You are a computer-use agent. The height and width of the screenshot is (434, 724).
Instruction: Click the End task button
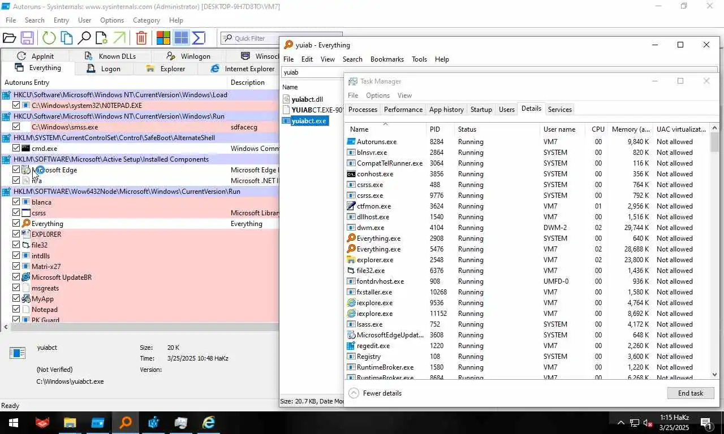(691, 393)
